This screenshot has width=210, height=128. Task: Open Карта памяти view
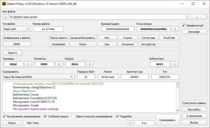[x=58, y=38]
